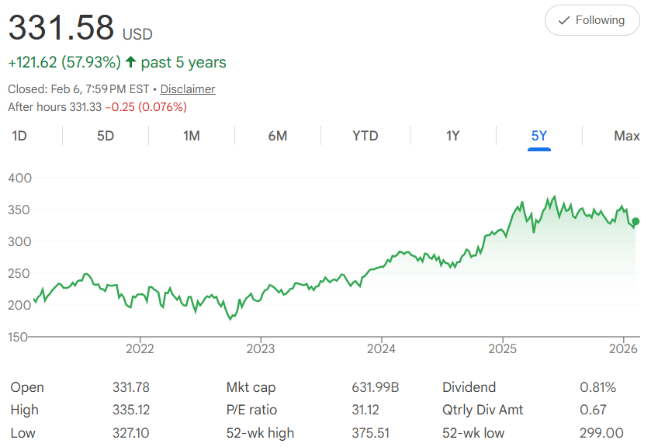Select the 5D chart range
This screenshot has width=651, height=447.
[106, 136]
